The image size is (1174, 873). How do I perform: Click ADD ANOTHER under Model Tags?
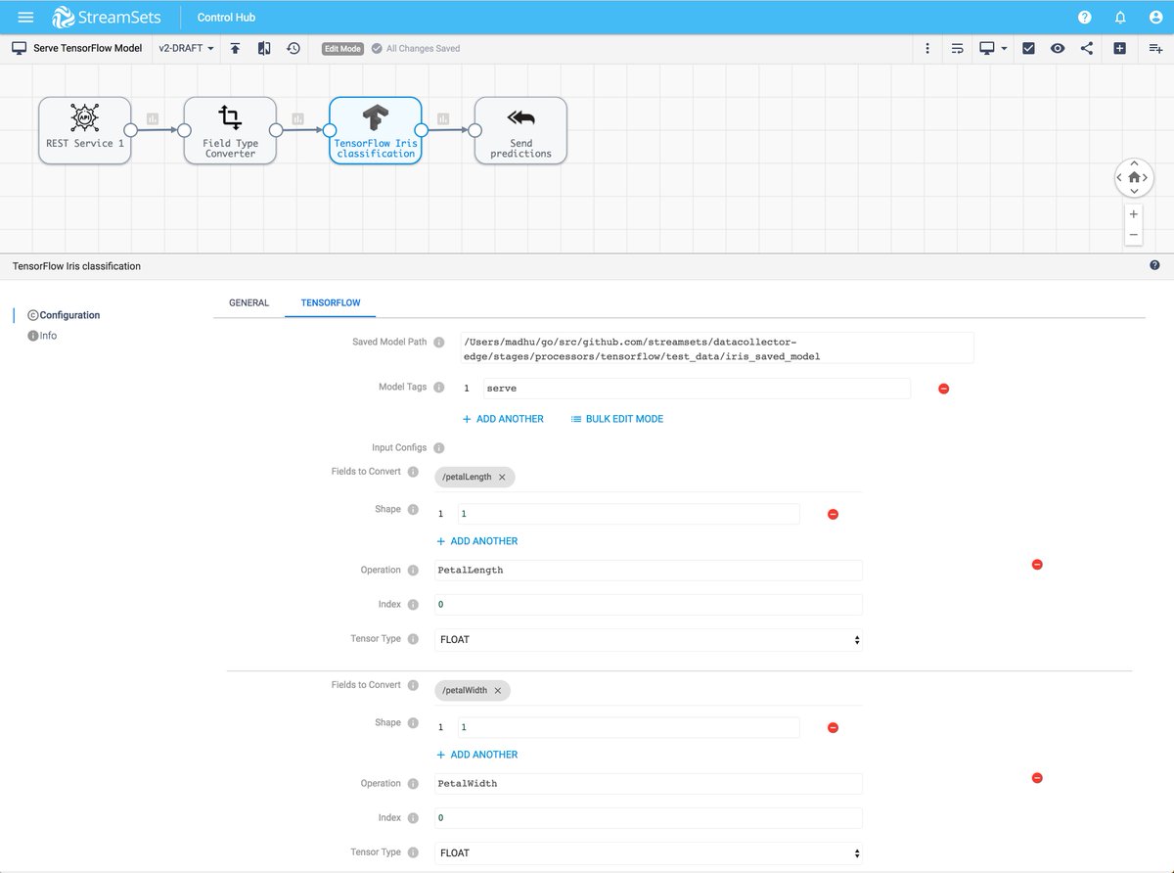[503, 418]
